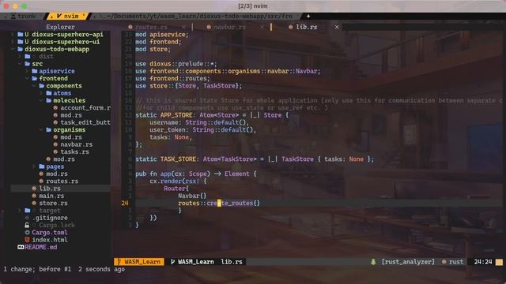Click the src open-folder icon
506x284 pixels.
[x=28, y=64]
